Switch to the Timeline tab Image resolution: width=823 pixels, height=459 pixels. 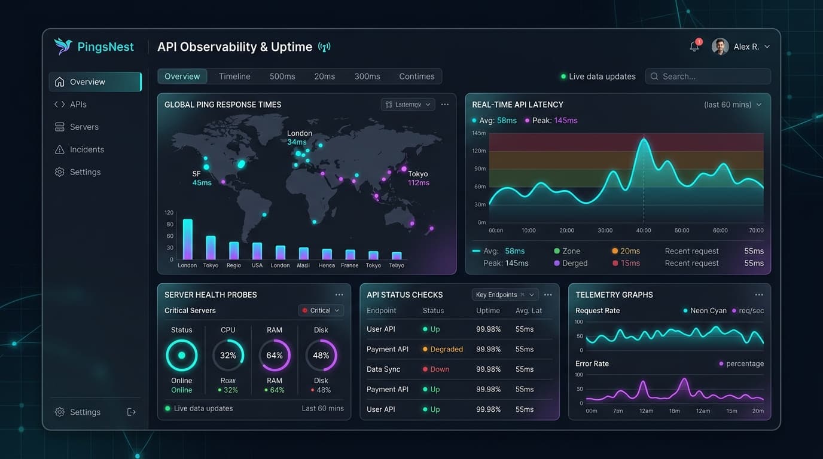[234, 76]
